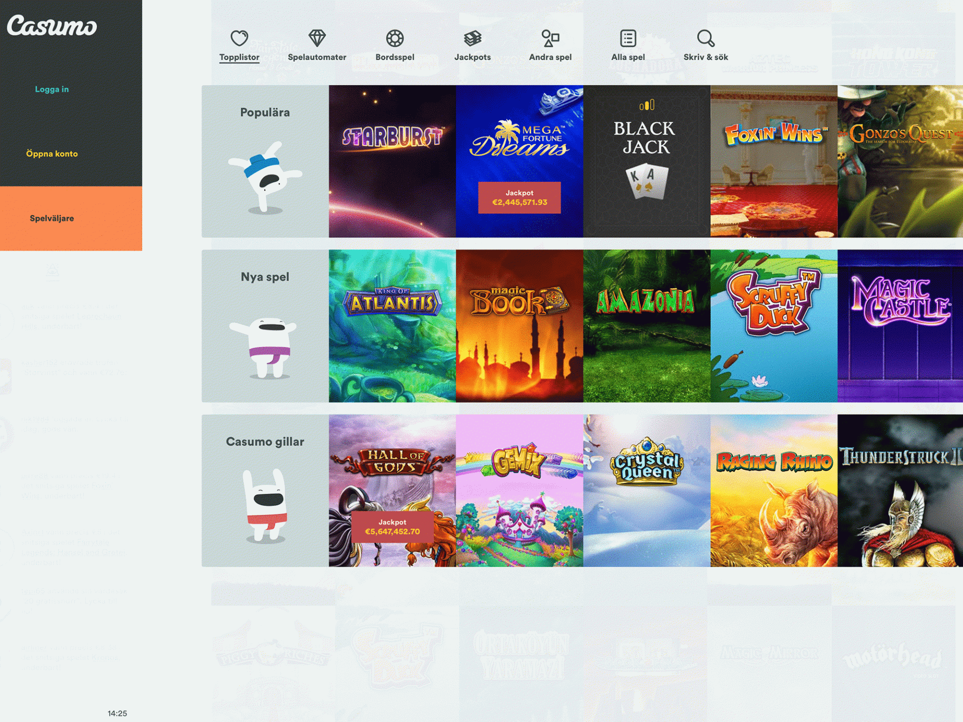Open the Magic Castle game
The height and width of the screenshot is (722, 963).
[x=900, y=326]
